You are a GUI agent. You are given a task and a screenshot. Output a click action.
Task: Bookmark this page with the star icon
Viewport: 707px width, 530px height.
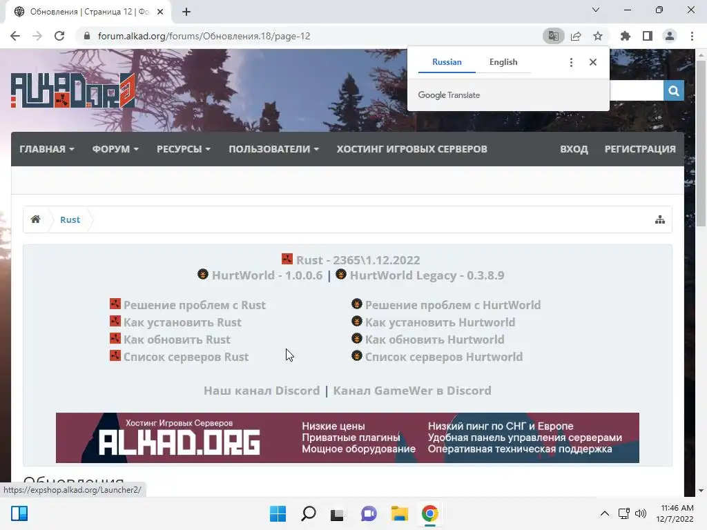click(598, 36)
